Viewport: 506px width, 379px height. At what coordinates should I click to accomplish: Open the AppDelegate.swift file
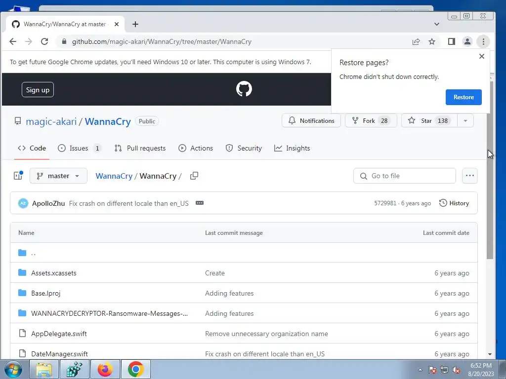pos(59,334)
